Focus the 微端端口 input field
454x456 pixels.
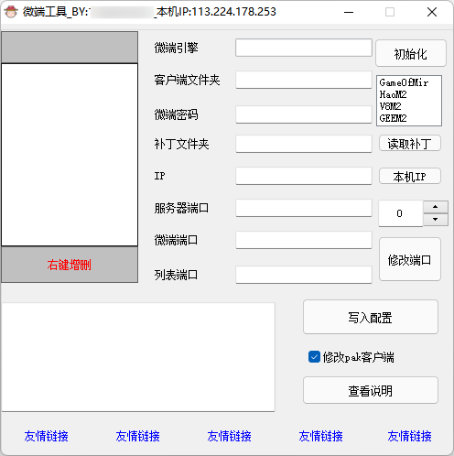[304, 240]
